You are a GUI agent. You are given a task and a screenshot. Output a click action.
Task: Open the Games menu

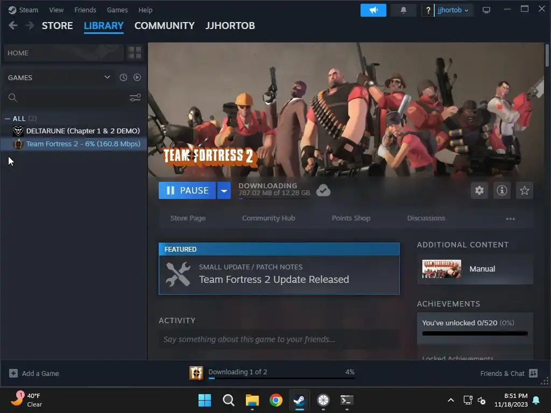click(117, 10)
